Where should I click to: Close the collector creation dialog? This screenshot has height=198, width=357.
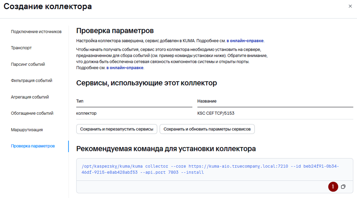click(350, 6)
